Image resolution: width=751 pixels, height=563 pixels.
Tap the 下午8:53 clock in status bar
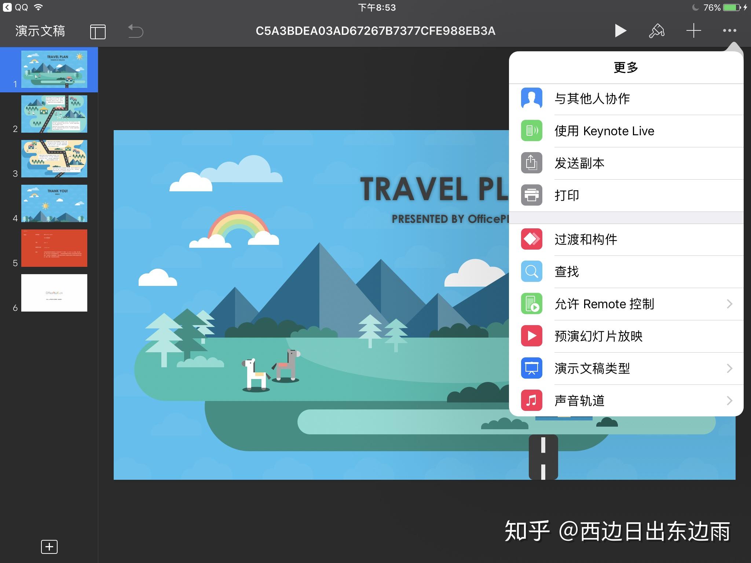(377, 7)
